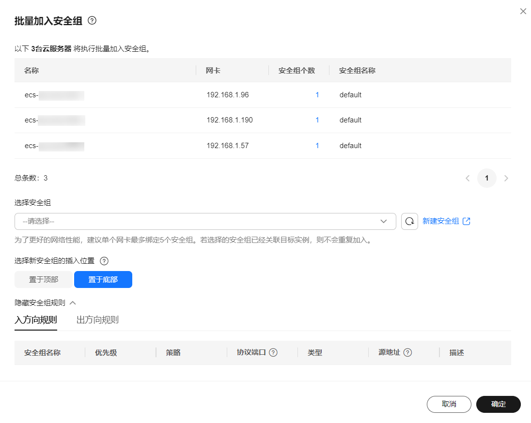This screenshot has height=423, width=531.
Task: Collapse 隐藏安全组规则 section
Action: 43,302
